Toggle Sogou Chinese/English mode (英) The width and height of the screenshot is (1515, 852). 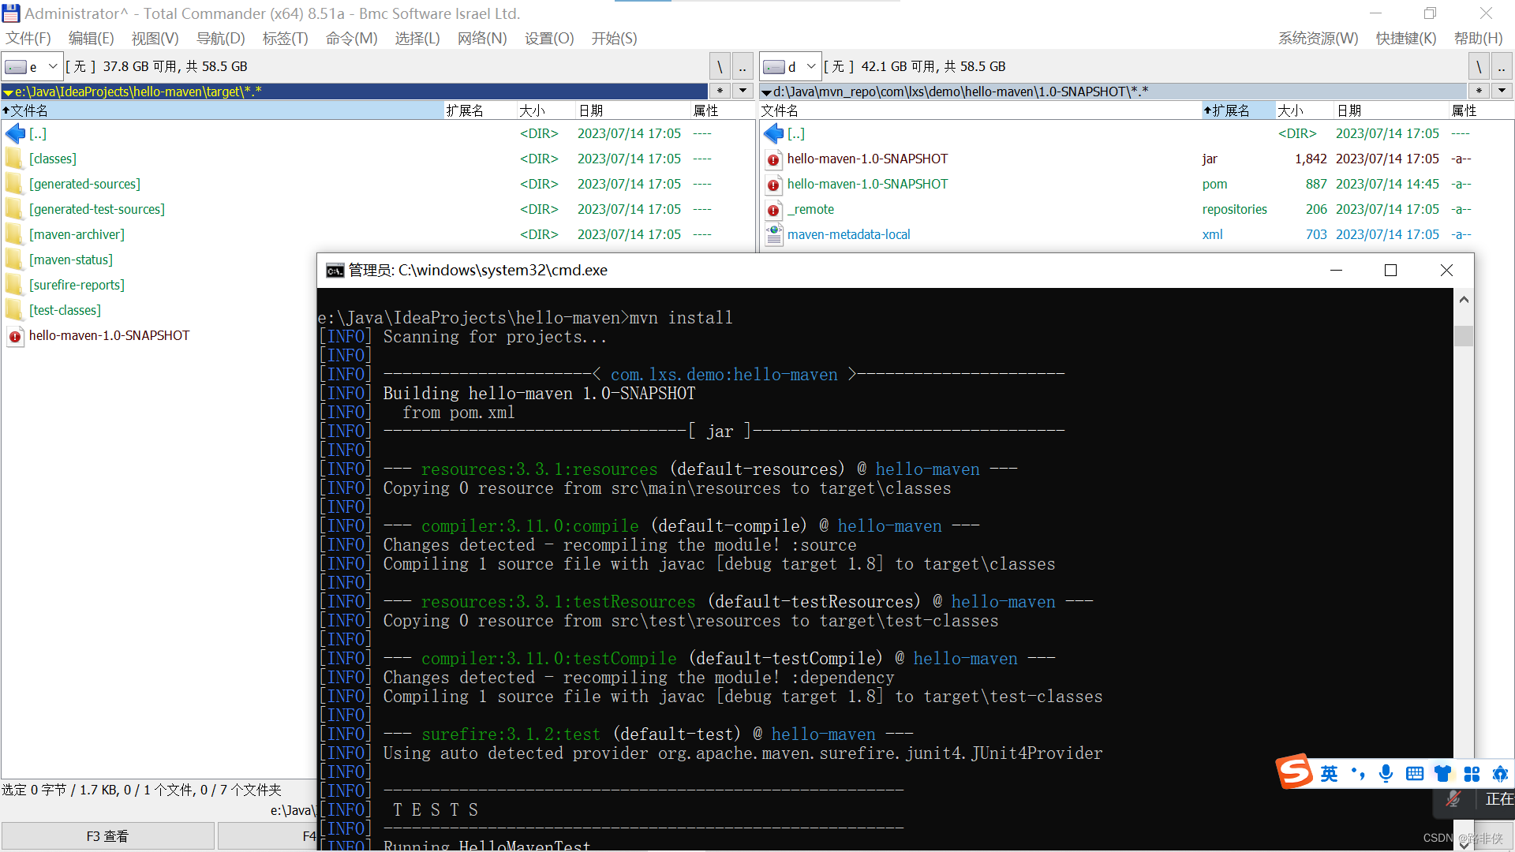[x=1330, y=774]
